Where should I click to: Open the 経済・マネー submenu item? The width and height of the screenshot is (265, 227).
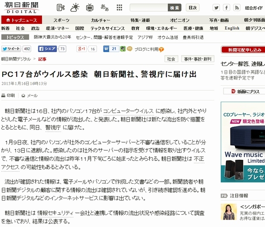57,28
